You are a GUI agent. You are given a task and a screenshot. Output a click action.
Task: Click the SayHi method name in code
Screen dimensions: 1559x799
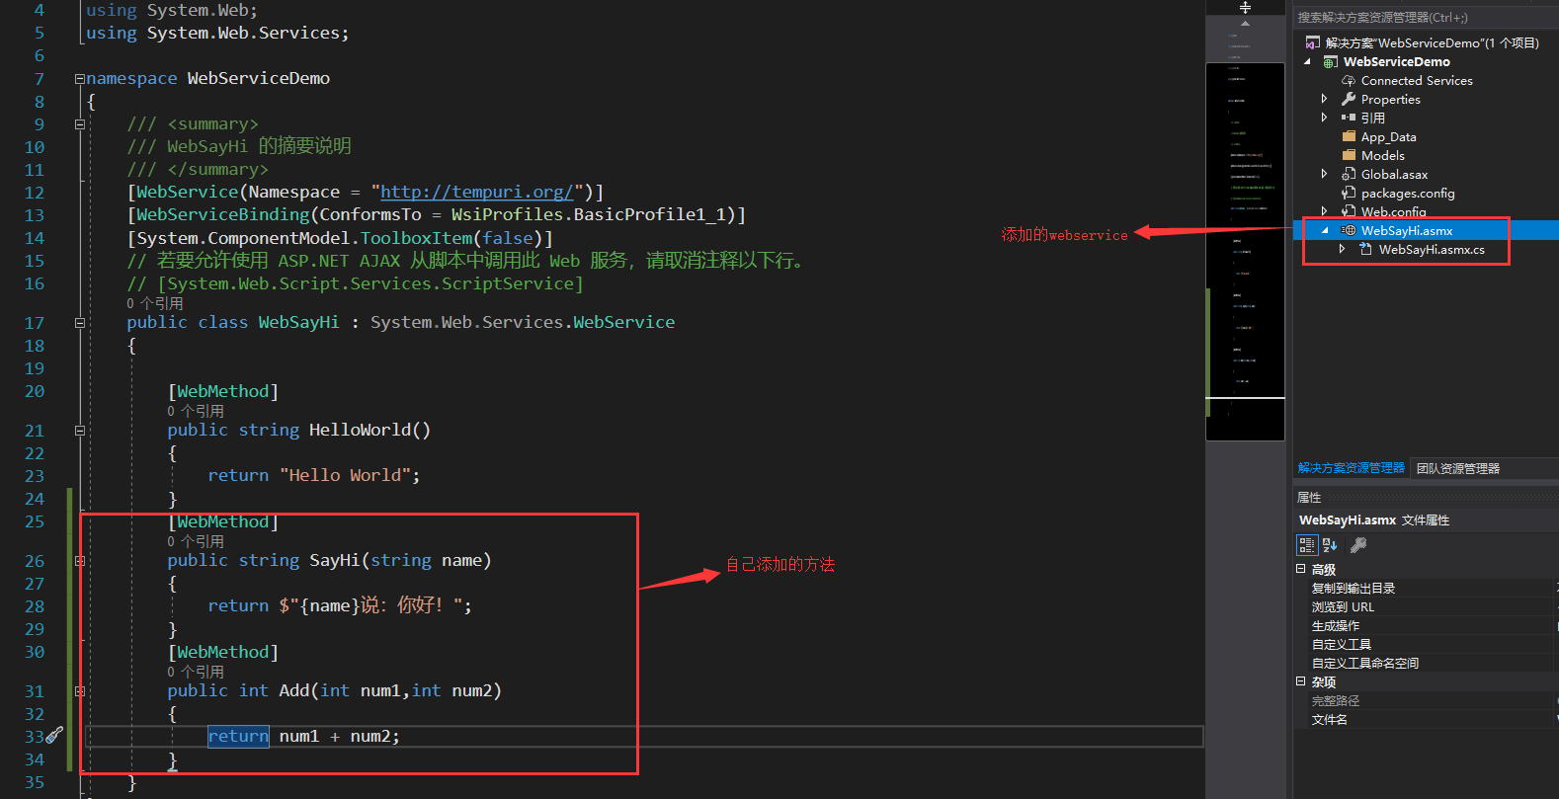click(x=335, y=560)
